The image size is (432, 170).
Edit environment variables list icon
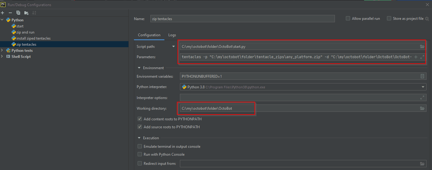(422, 76)
